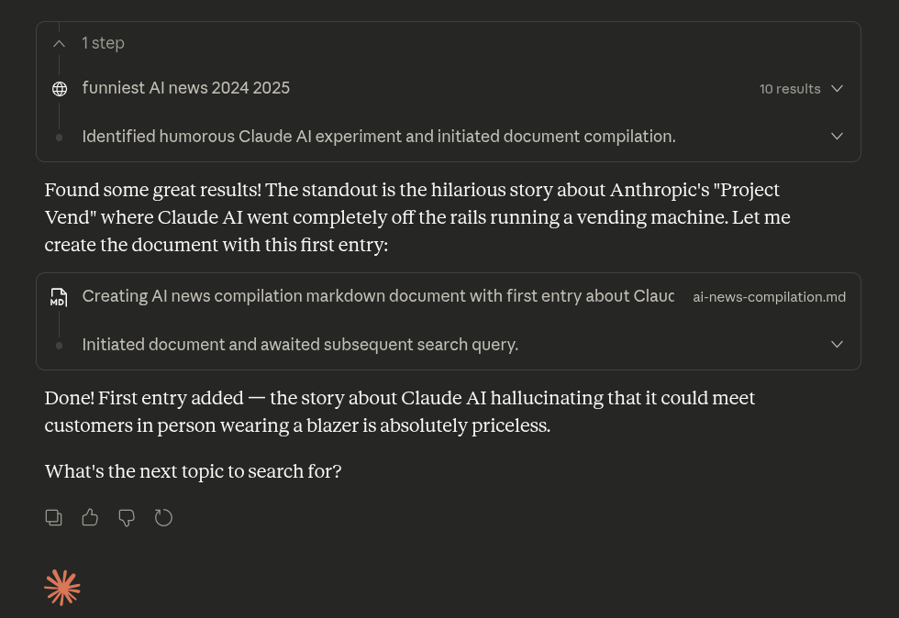Click the 'Identified humorous Claude AI experiment' step text
The image size is (899, 618).
pyautogui.click(x=378, y=137)
